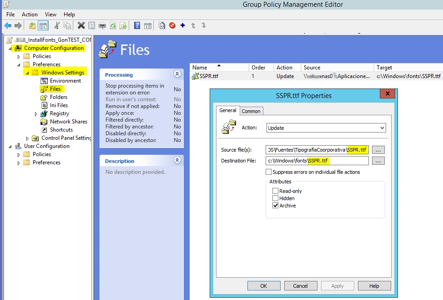Open the Action dropdown showing Update

point(382,128)
